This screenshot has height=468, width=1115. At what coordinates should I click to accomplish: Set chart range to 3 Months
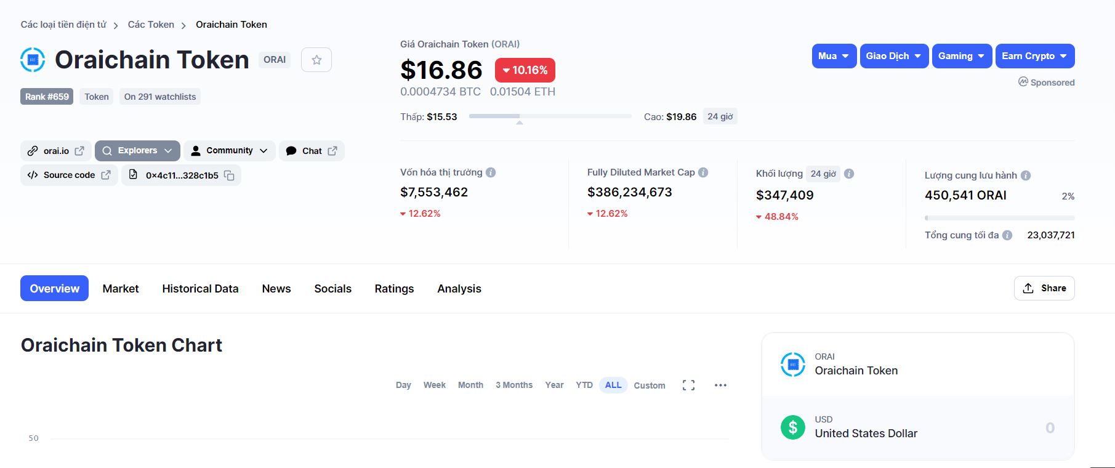[514, 385]
